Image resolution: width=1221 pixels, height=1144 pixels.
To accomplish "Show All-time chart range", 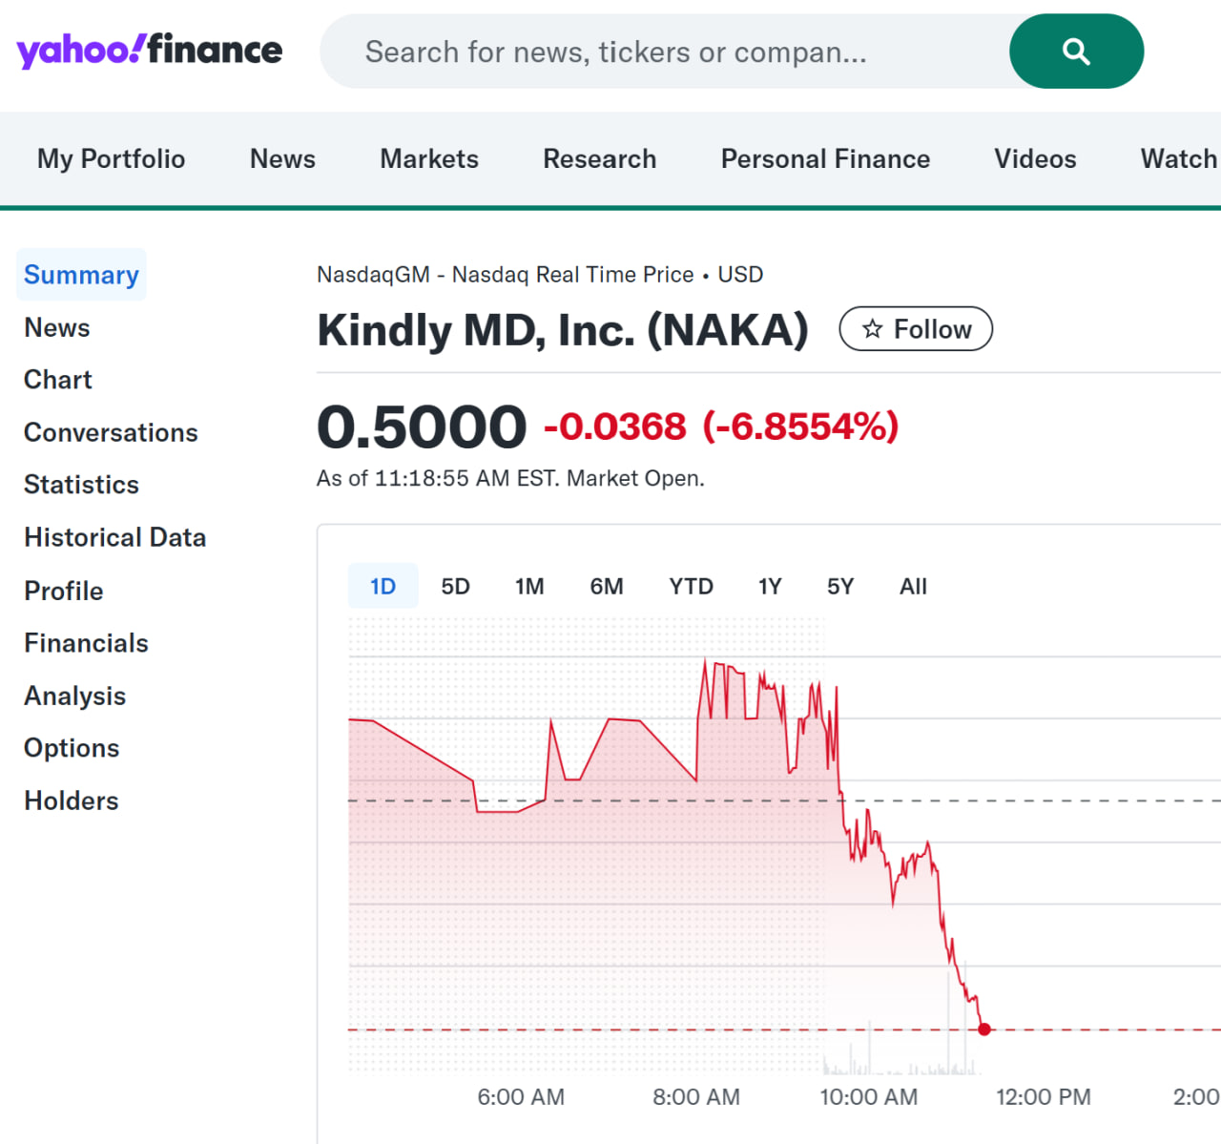I will [913, 586].
